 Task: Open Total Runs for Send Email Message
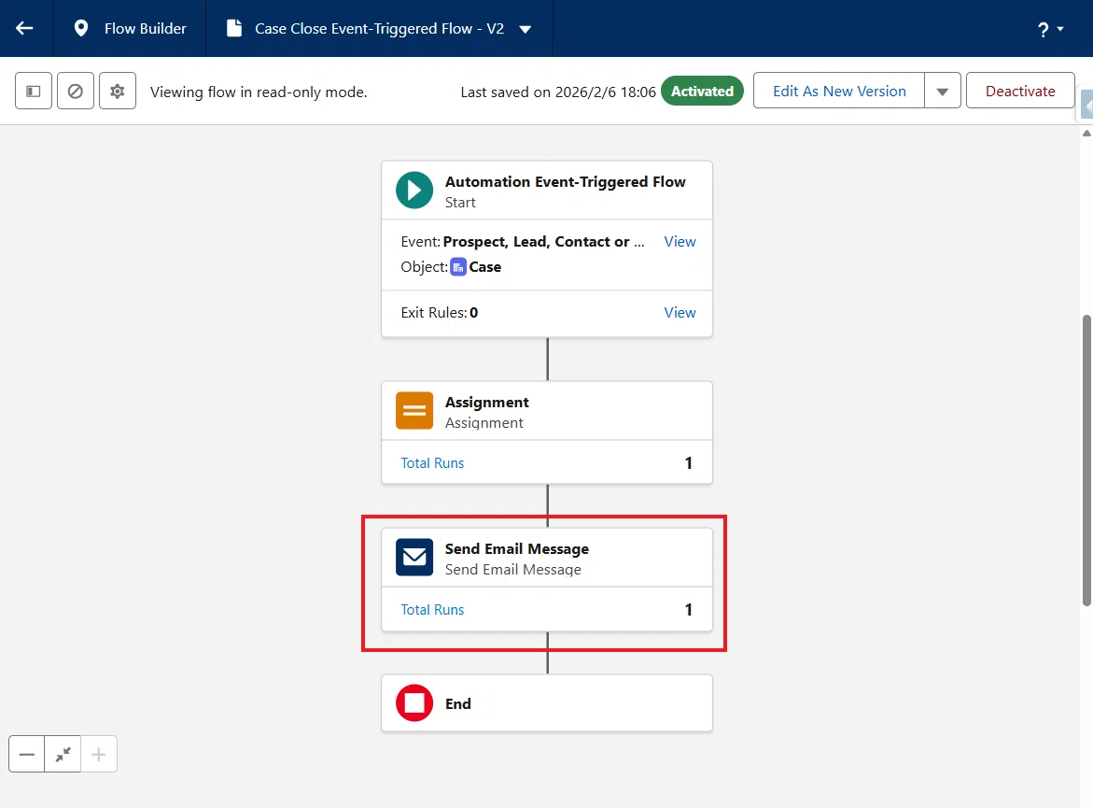pyautogui.click(x=432, y=610)
